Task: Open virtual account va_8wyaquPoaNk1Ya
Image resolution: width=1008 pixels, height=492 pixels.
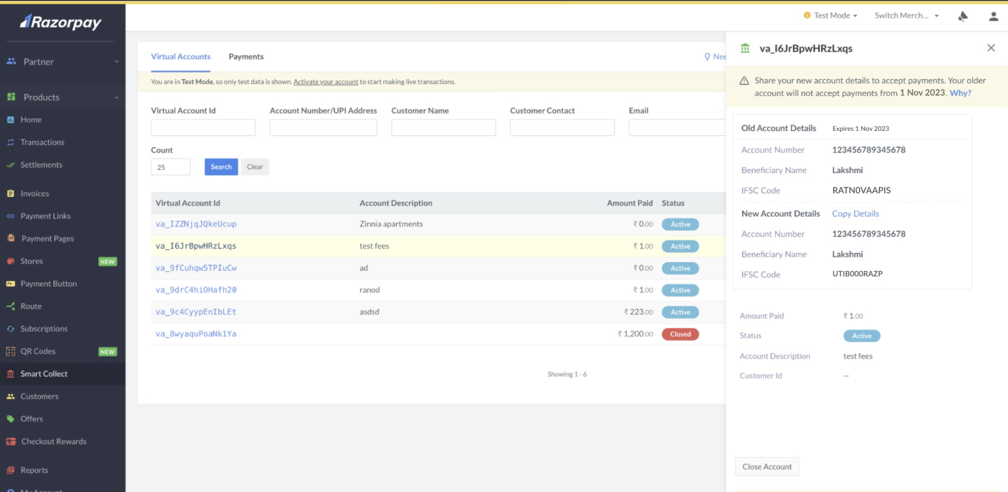Action: [196, 334]
